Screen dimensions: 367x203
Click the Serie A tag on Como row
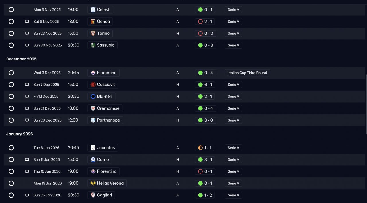233,159
